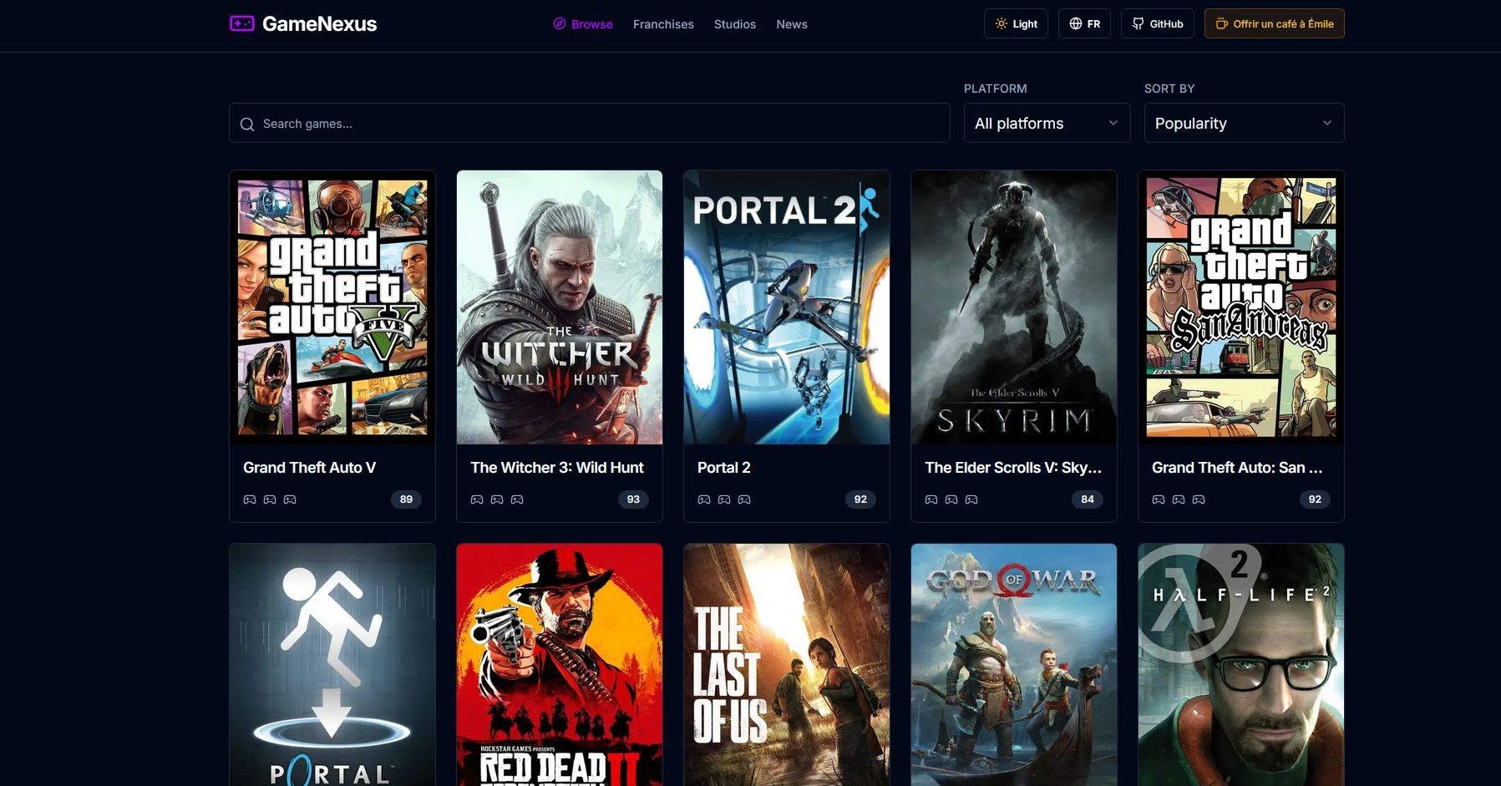
Task: Click first platform icon under Grand Theft Auto V
Action: 250,499
